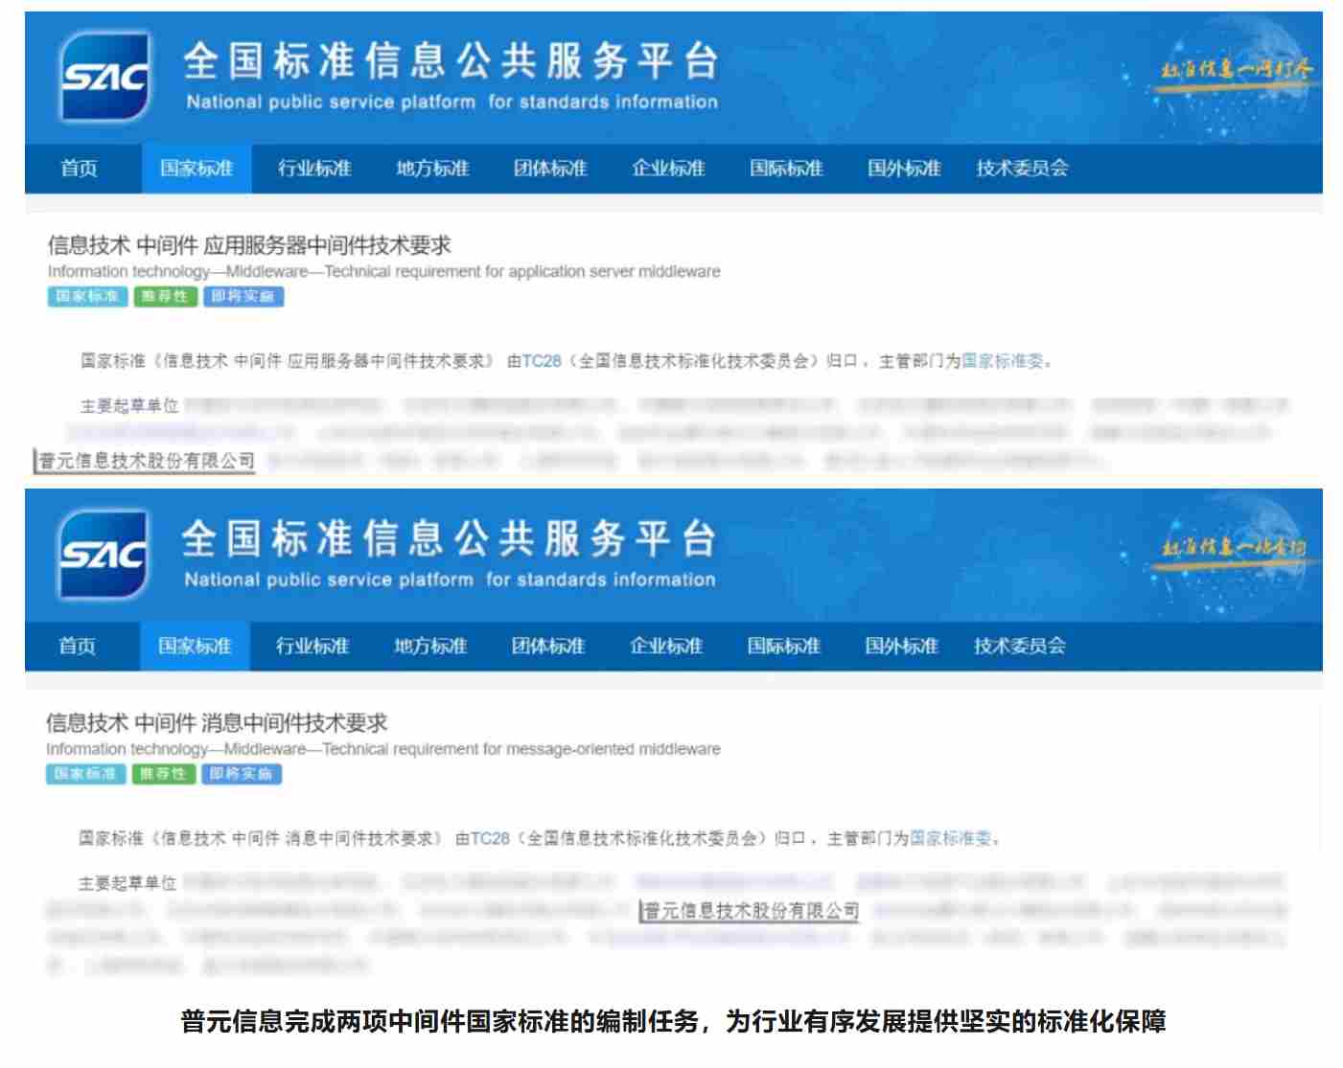
Task: Switch to 企业标准 in the lower navigation bar
Action: (x=666, y=647)
